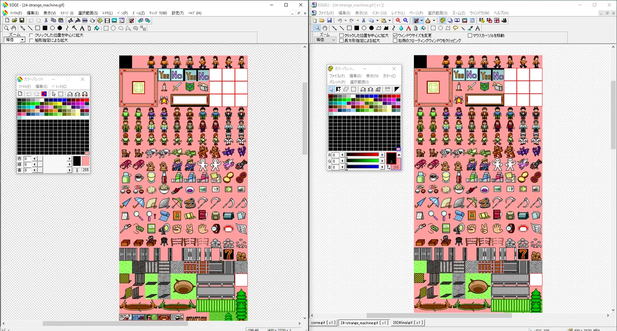Enable クリックした位置を中心に拡大 checkbox in EDGE2
This screenshot has height=331, width=617.
point(341,35)
